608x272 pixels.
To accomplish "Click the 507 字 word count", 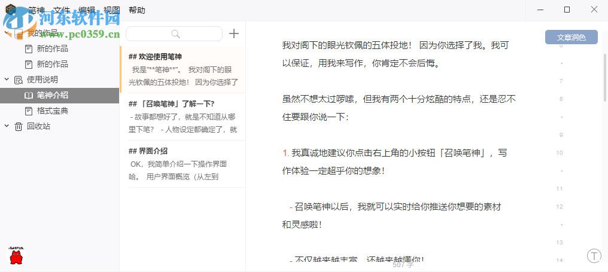I will coord(403,265).
